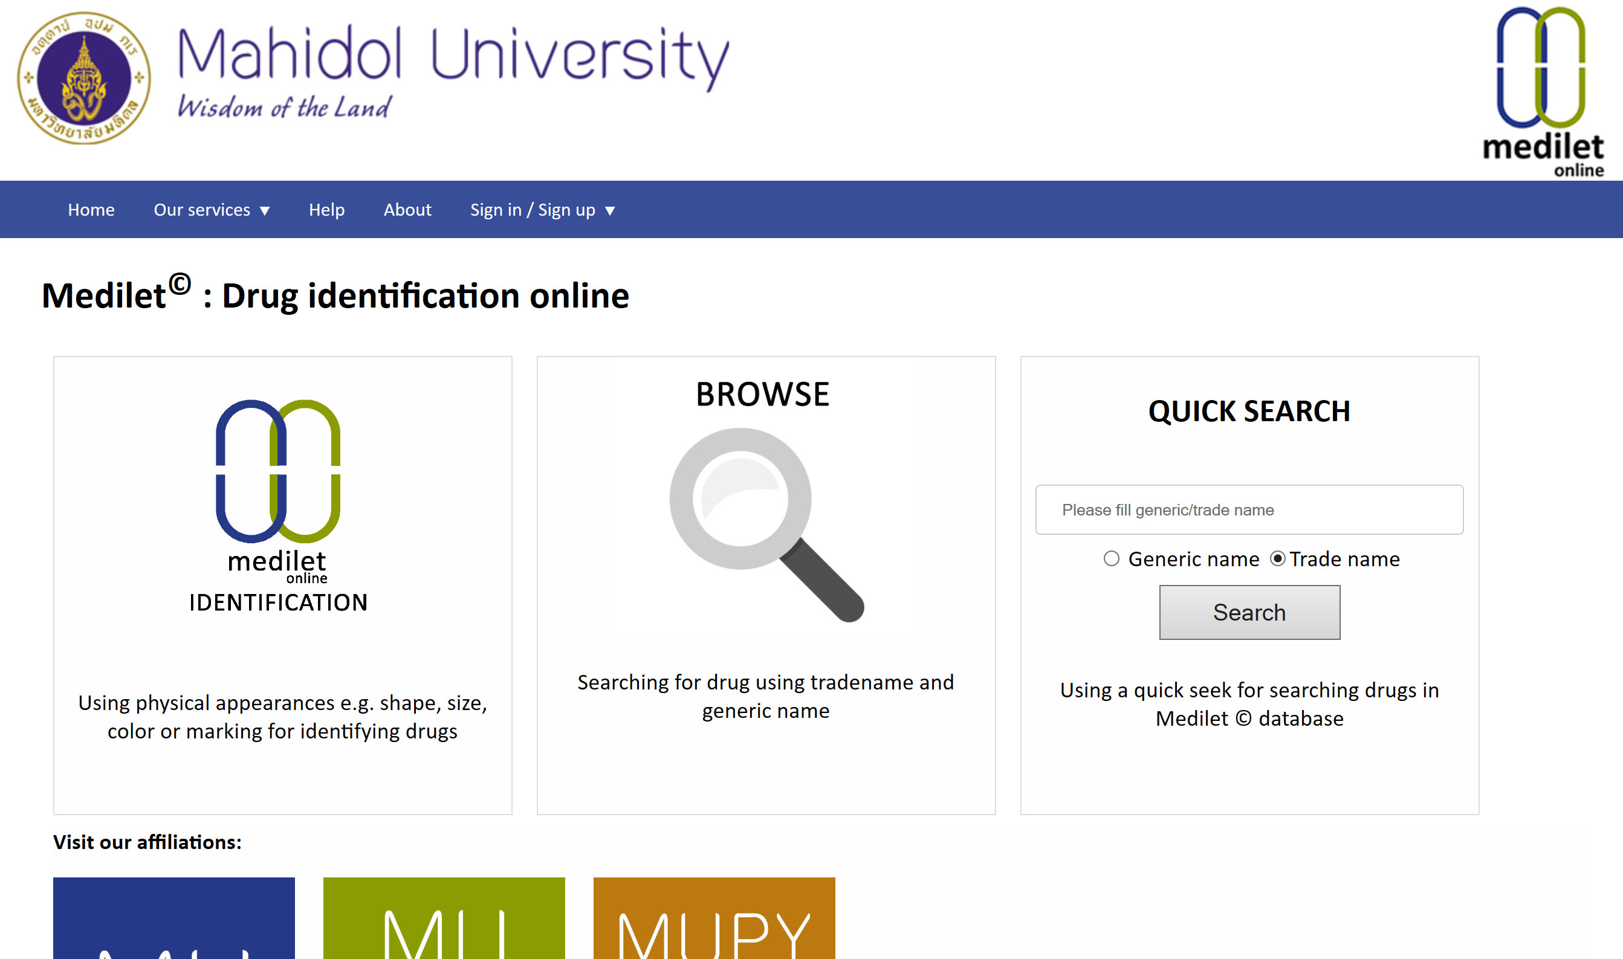The width and height of the screenshot is (1623, 959).
Task: Open the About page
Action: pos(407,210)
